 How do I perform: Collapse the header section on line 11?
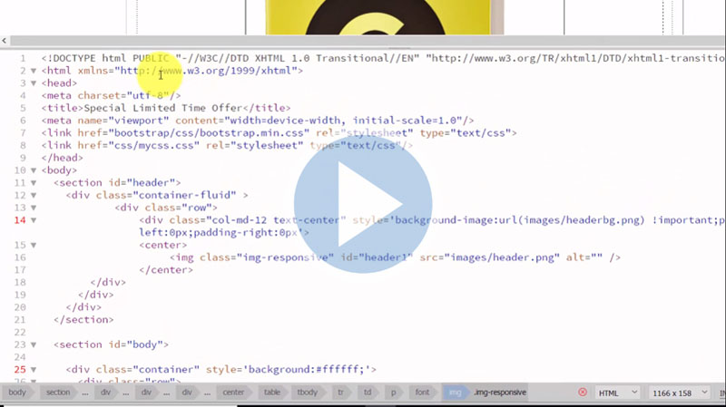pos(34,183)
